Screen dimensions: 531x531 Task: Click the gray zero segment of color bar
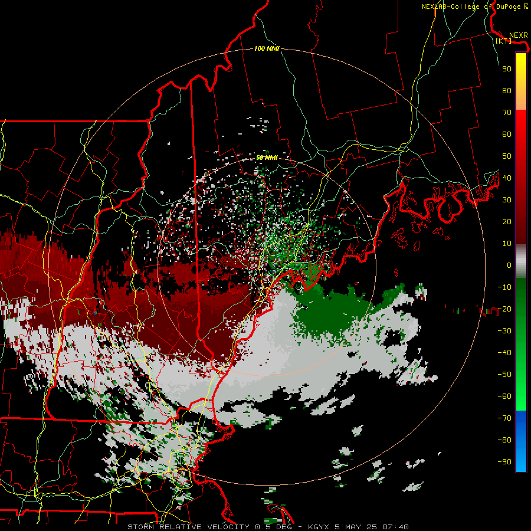pos(521,261)
